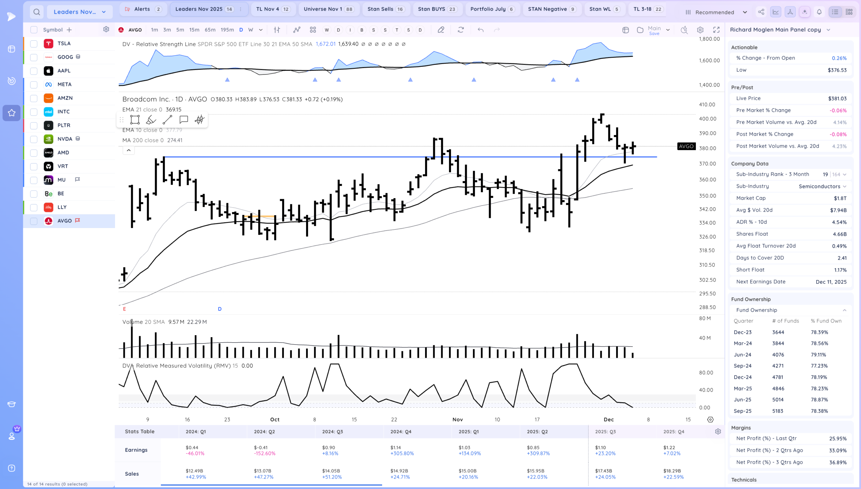Click the Save layout link
The height and width of the screenshot is (489, 861).
click(654, 34)
